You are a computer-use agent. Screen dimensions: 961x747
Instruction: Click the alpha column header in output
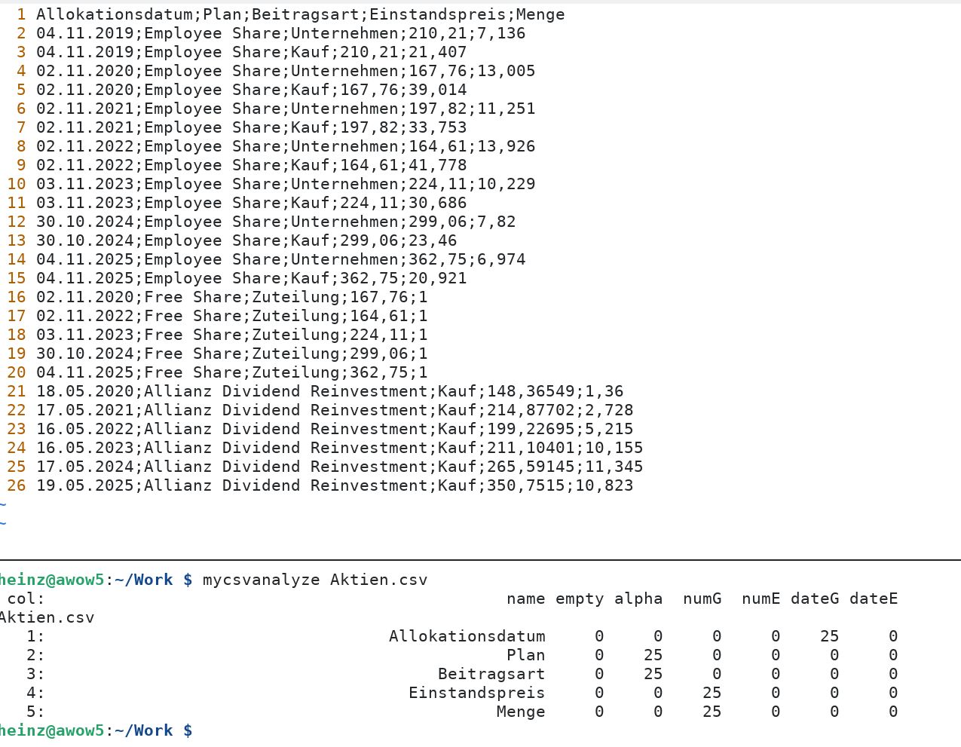(x=638, y=599)
